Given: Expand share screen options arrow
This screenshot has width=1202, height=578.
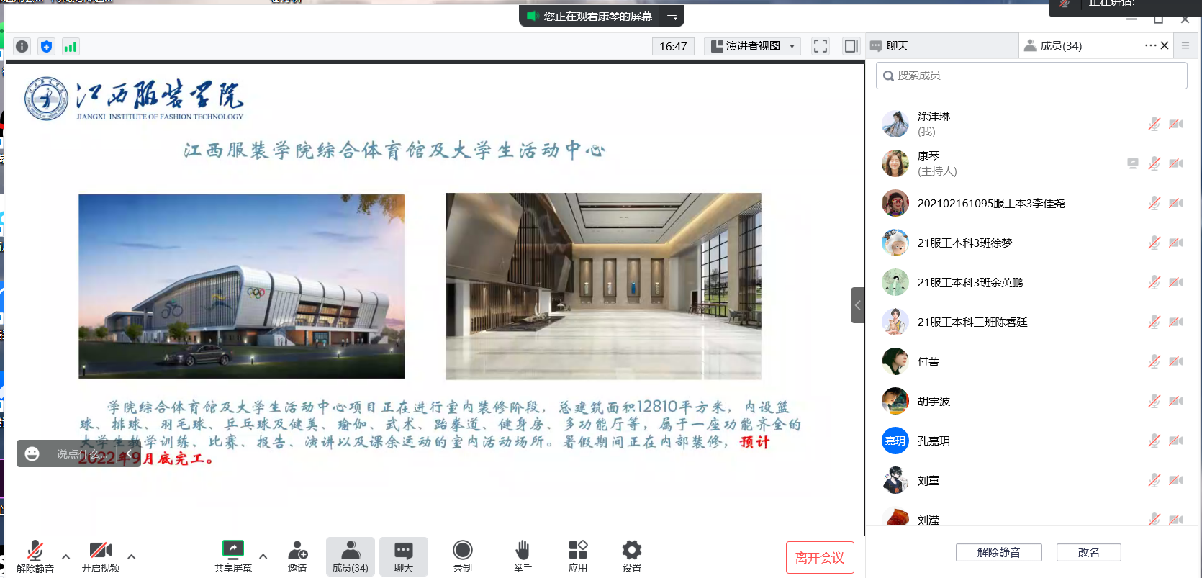Looking at the screenshot, I should 263,556.
